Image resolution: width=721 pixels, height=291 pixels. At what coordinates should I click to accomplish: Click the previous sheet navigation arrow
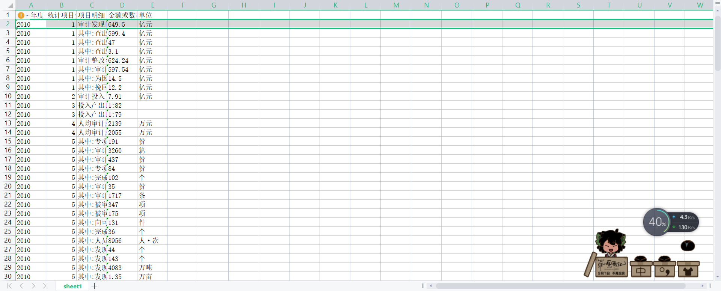coord(21,286)
